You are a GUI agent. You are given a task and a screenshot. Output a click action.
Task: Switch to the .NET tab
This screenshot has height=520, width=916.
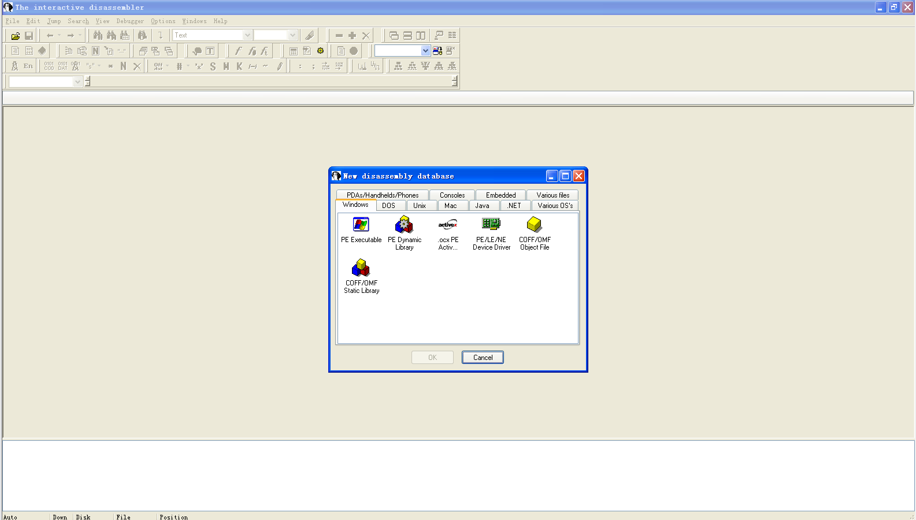click(514, 206)
